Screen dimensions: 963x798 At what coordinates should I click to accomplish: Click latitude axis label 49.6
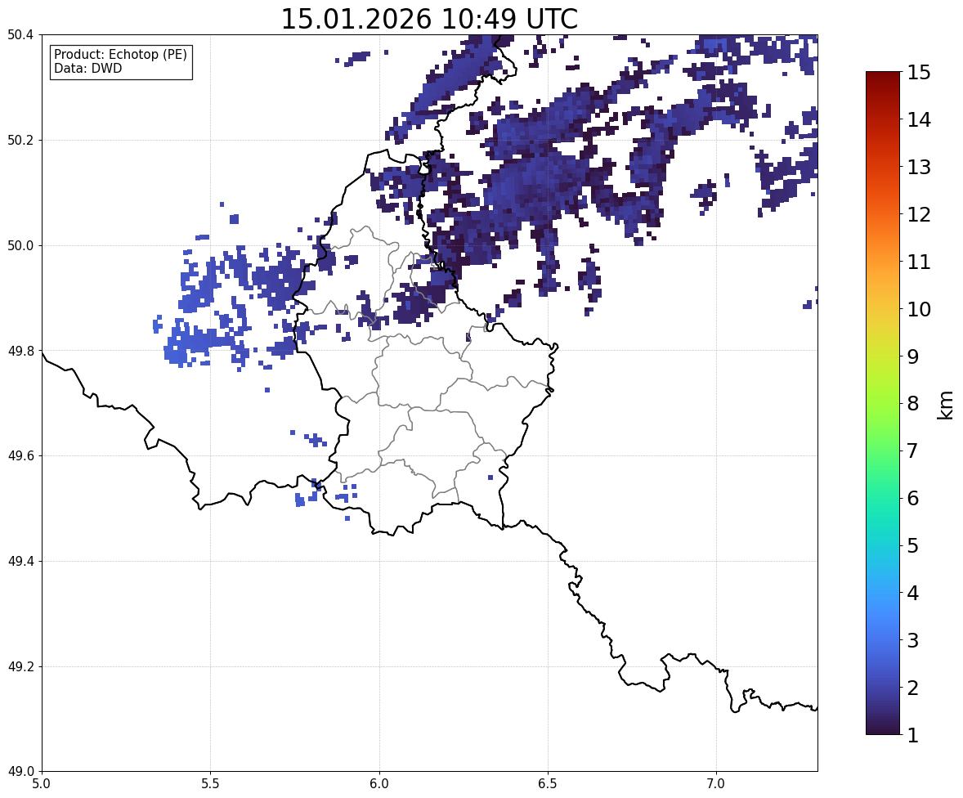click(20, 455)
